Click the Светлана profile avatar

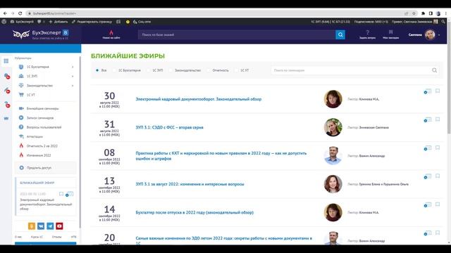[430, 34]
